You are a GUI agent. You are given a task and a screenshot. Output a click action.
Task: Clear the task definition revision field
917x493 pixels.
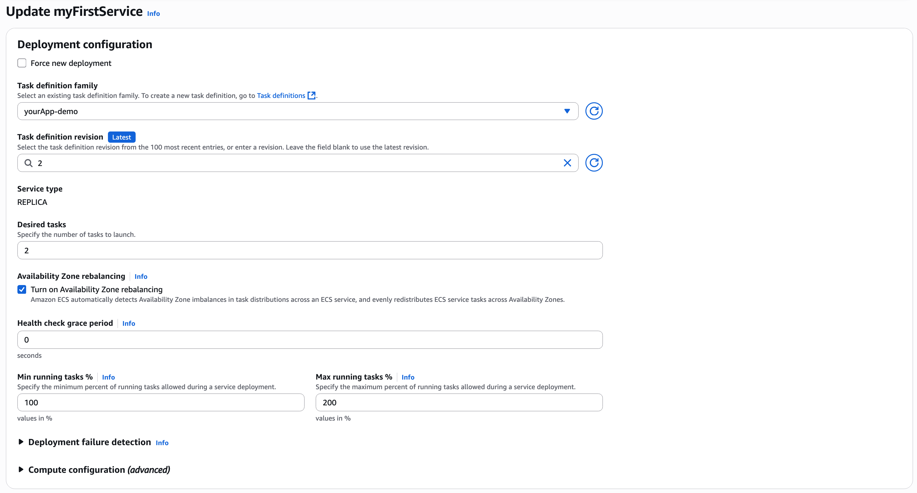[x=567, y=163]
